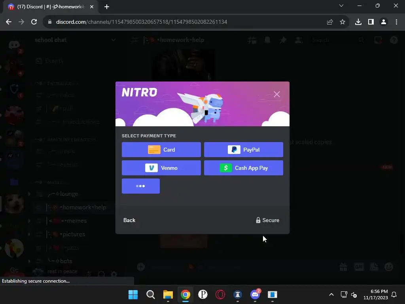Go Back in the Nitro dialog
The width and height of the screenshot is (405, 304).
click(129, 220)
